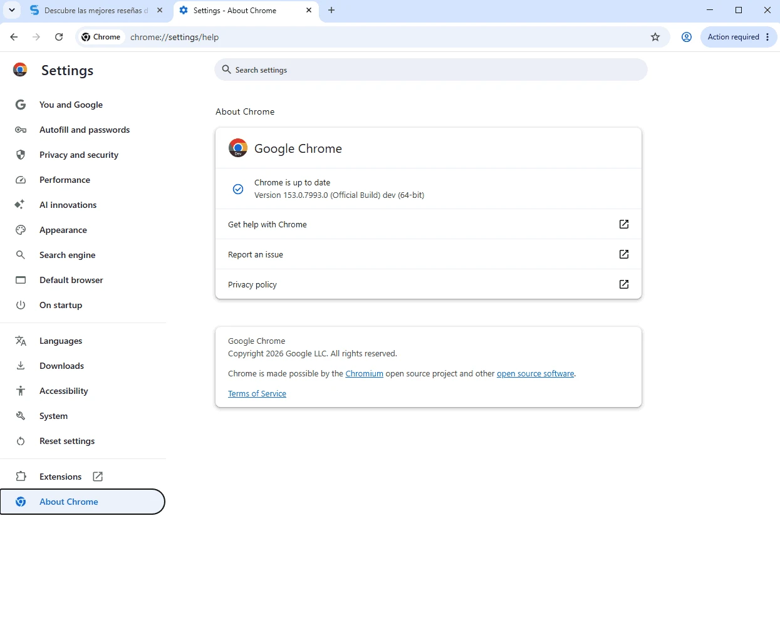The height and width of the screenshot is (630, 780).
Task: Open the Terms of Service link
Action: 257,394
